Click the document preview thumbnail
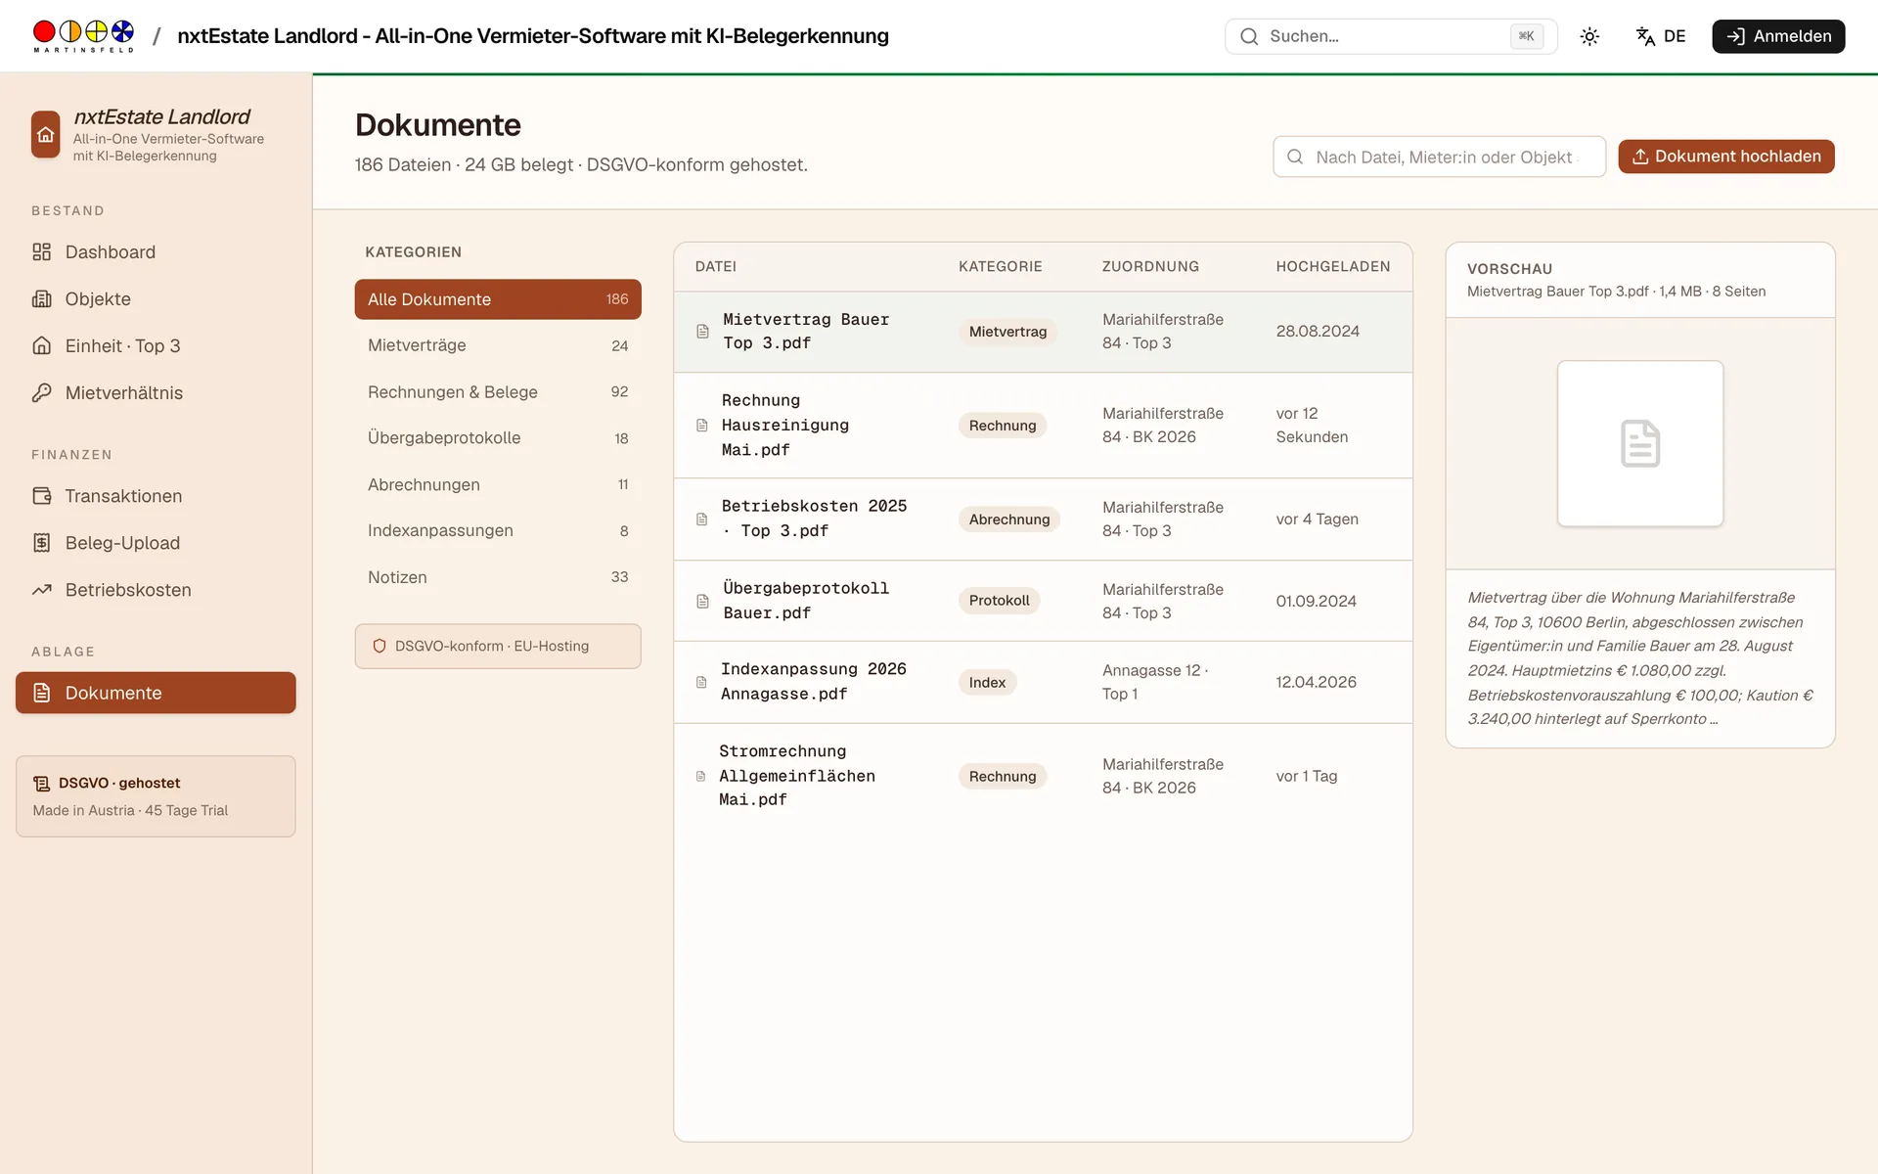 tap(1640, 444)
